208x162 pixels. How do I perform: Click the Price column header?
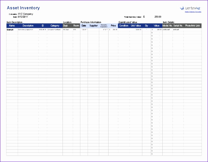113,26
